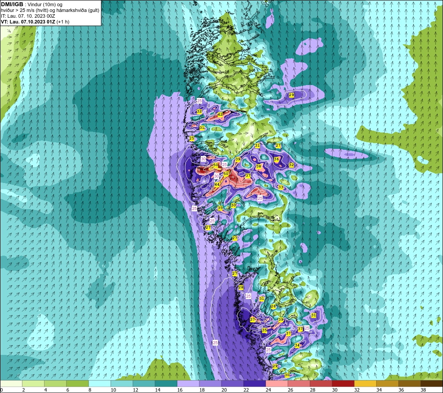Pick the salmon 26–28 m/s legend swatch
This screenshot has height=393, width=443.
coord(299,383)
